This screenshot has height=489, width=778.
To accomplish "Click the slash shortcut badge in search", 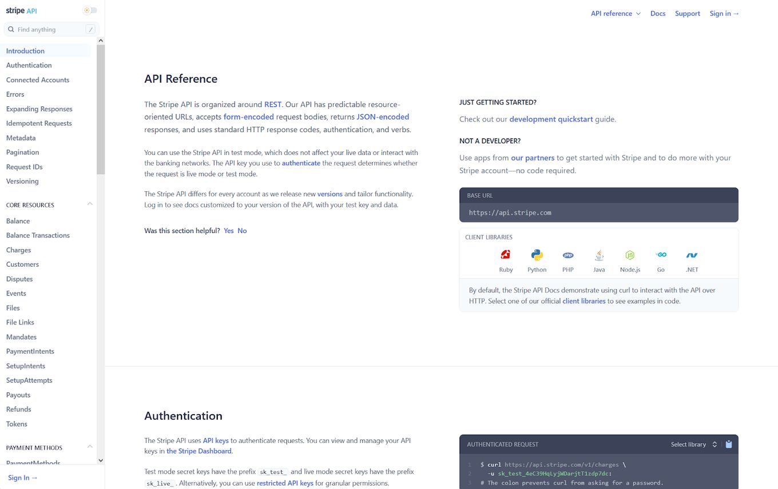I will tap(90, 29).
